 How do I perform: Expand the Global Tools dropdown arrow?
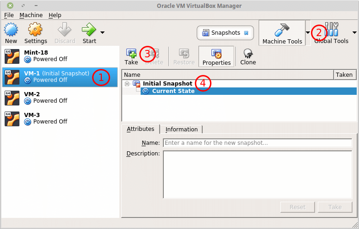355,32
